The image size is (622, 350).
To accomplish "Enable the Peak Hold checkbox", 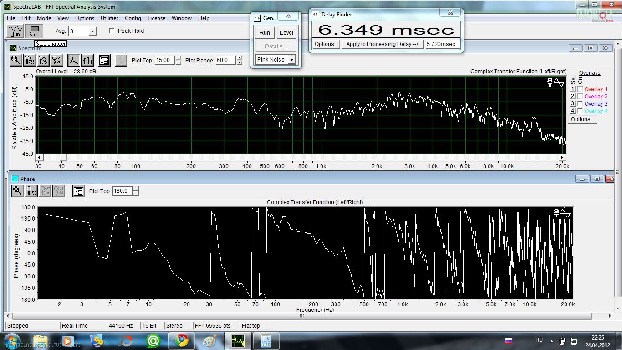I will (x=112, y=31).
